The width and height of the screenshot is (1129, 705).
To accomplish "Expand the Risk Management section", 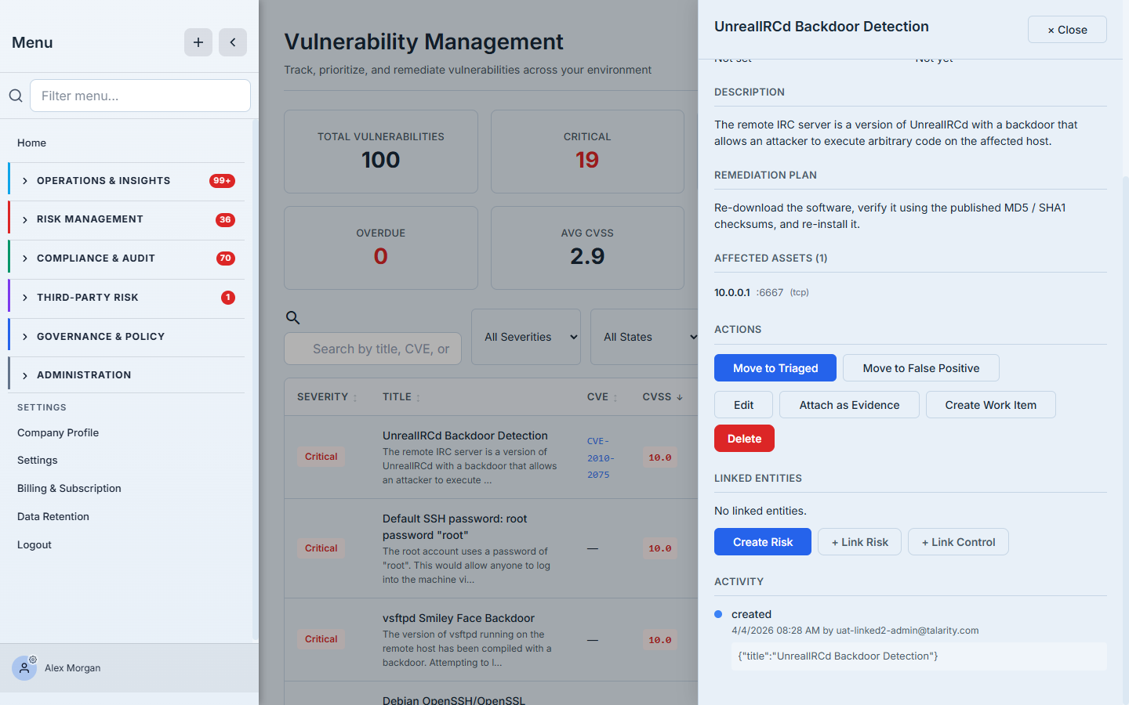I will (x=126, y=219).
